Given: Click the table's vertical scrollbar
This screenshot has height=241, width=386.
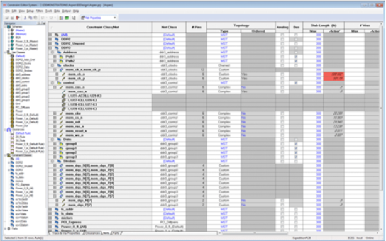Looking at the screenshot, I should (x=382, y=108).
